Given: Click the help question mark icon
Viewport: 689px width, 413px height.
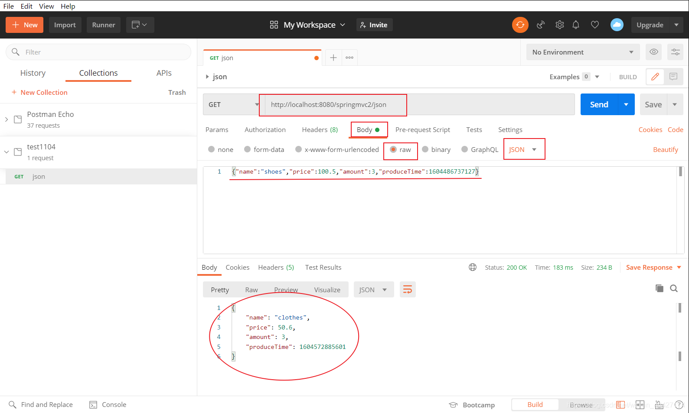Looking at the screenshot, I should click(x=679, y=405).
